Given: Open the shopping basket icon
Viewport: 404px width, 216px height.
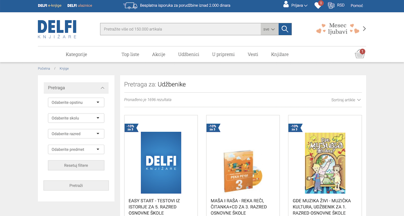Looking at the screenshot, I should pos(360,54).
